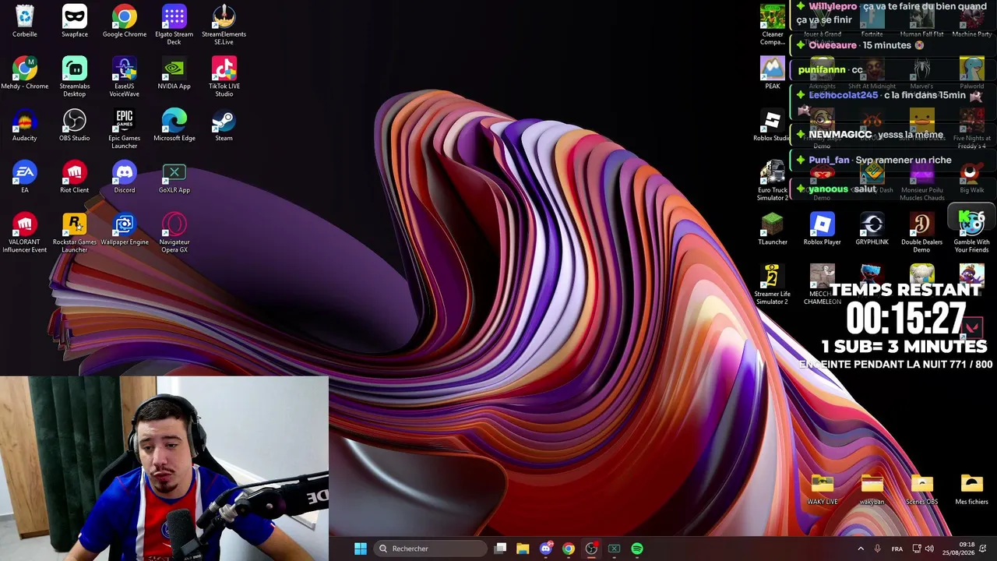Viewport: 997px width, 561px height.
Task: Launch Audacity from the desktop
Action: (25, 125)
